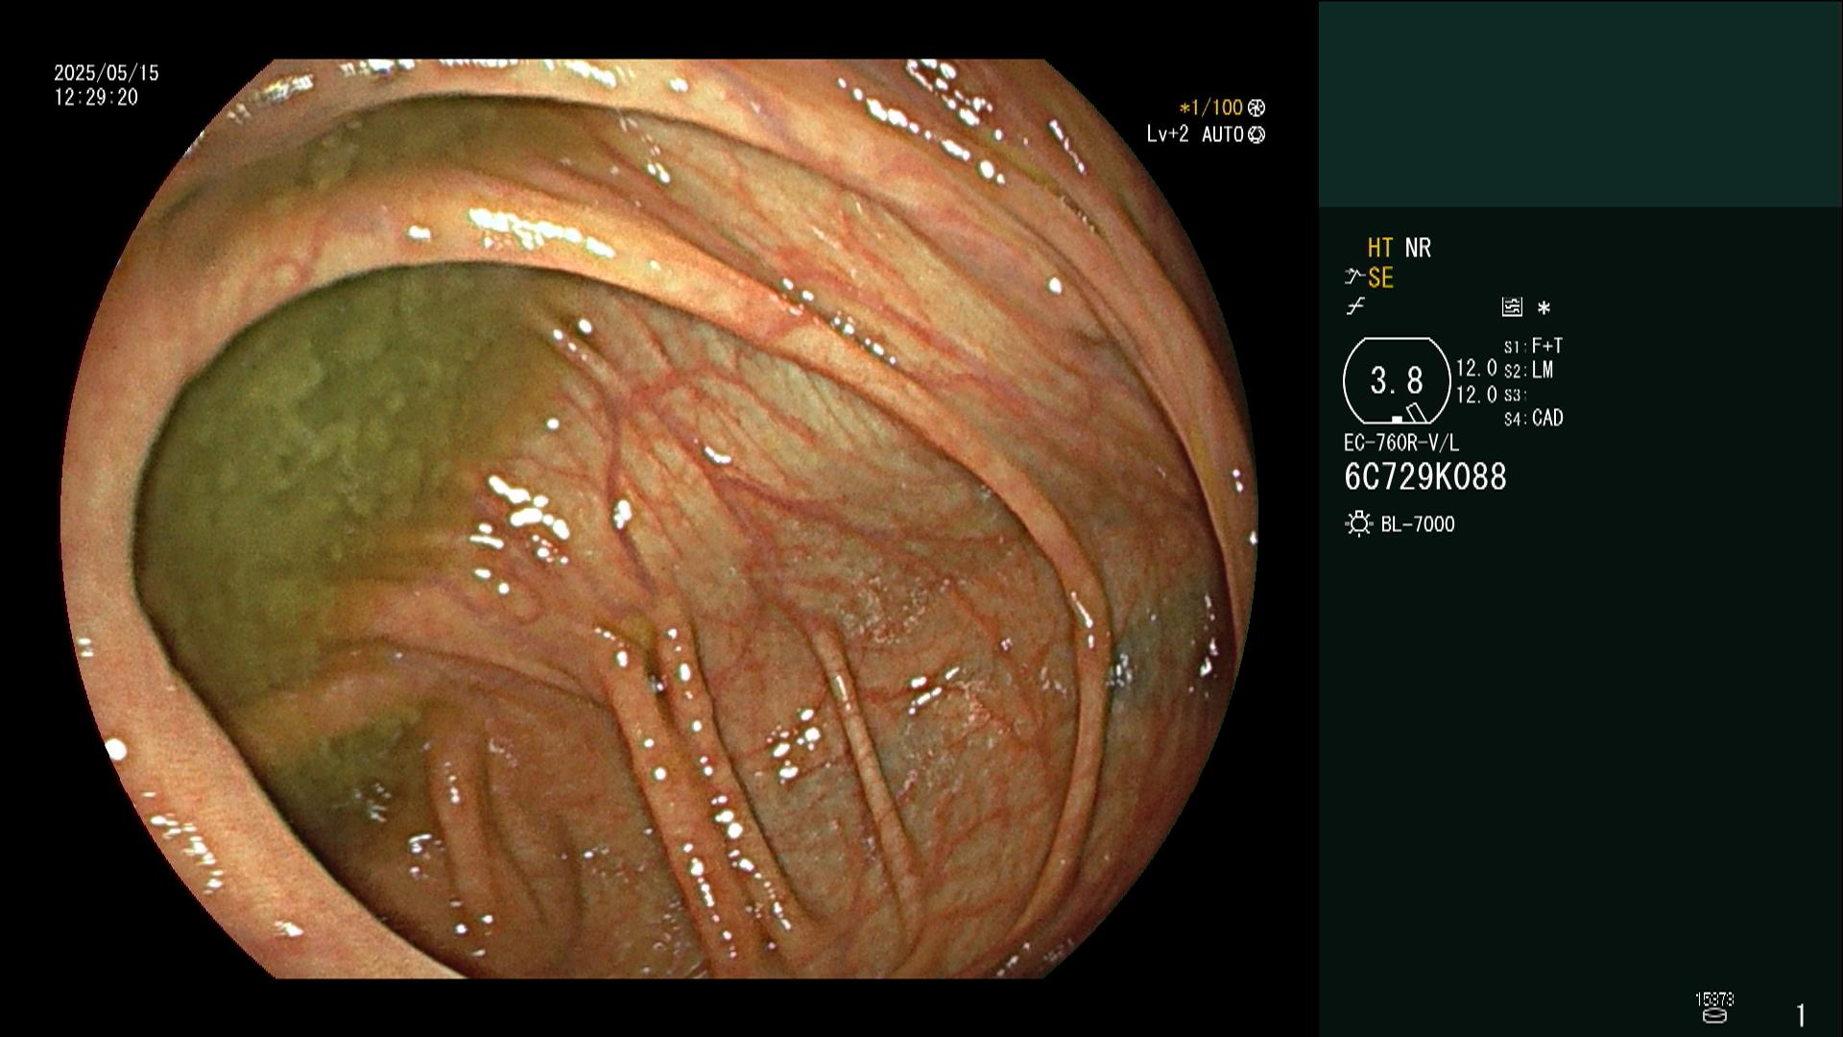The height and width of the screenshot is (1037, 1843).
Task: Click the AUTO exposure mode text
Action: tap(1223, 135)
